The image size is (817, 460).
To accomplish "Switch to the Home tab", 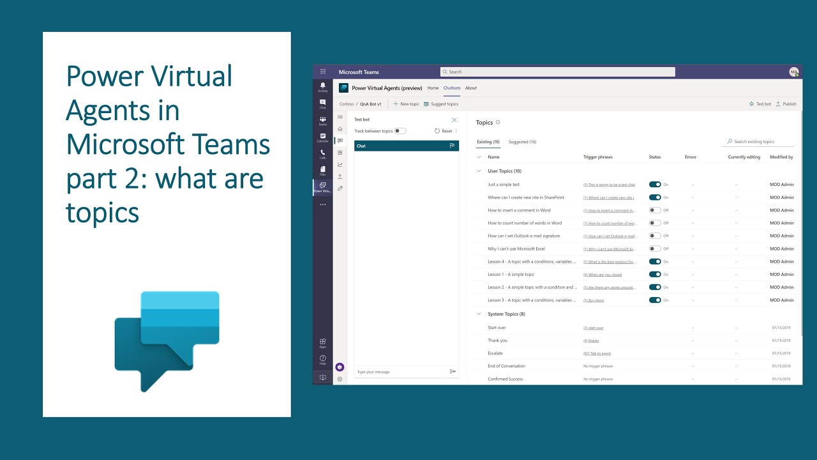I will pyautogui.click(x=433, y=88).
